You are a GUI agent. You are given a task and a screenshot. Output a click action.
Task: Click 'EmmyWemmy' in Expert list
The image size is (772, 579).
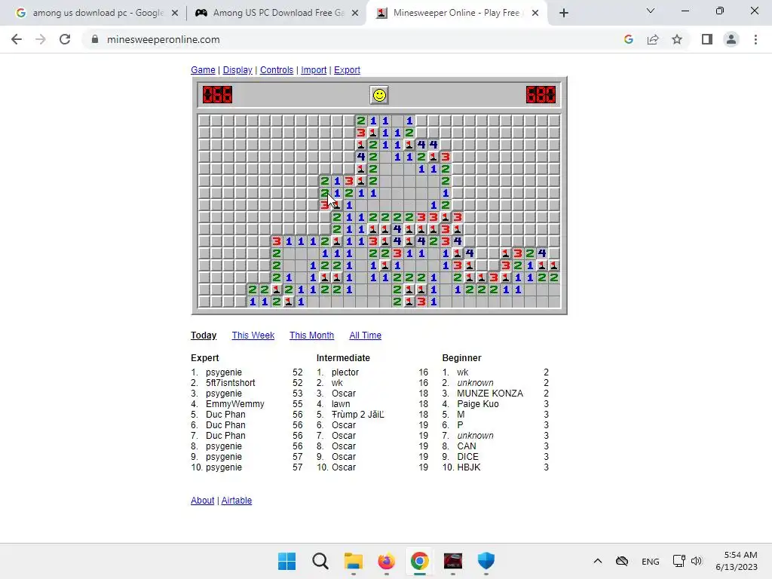coord(235,404)
